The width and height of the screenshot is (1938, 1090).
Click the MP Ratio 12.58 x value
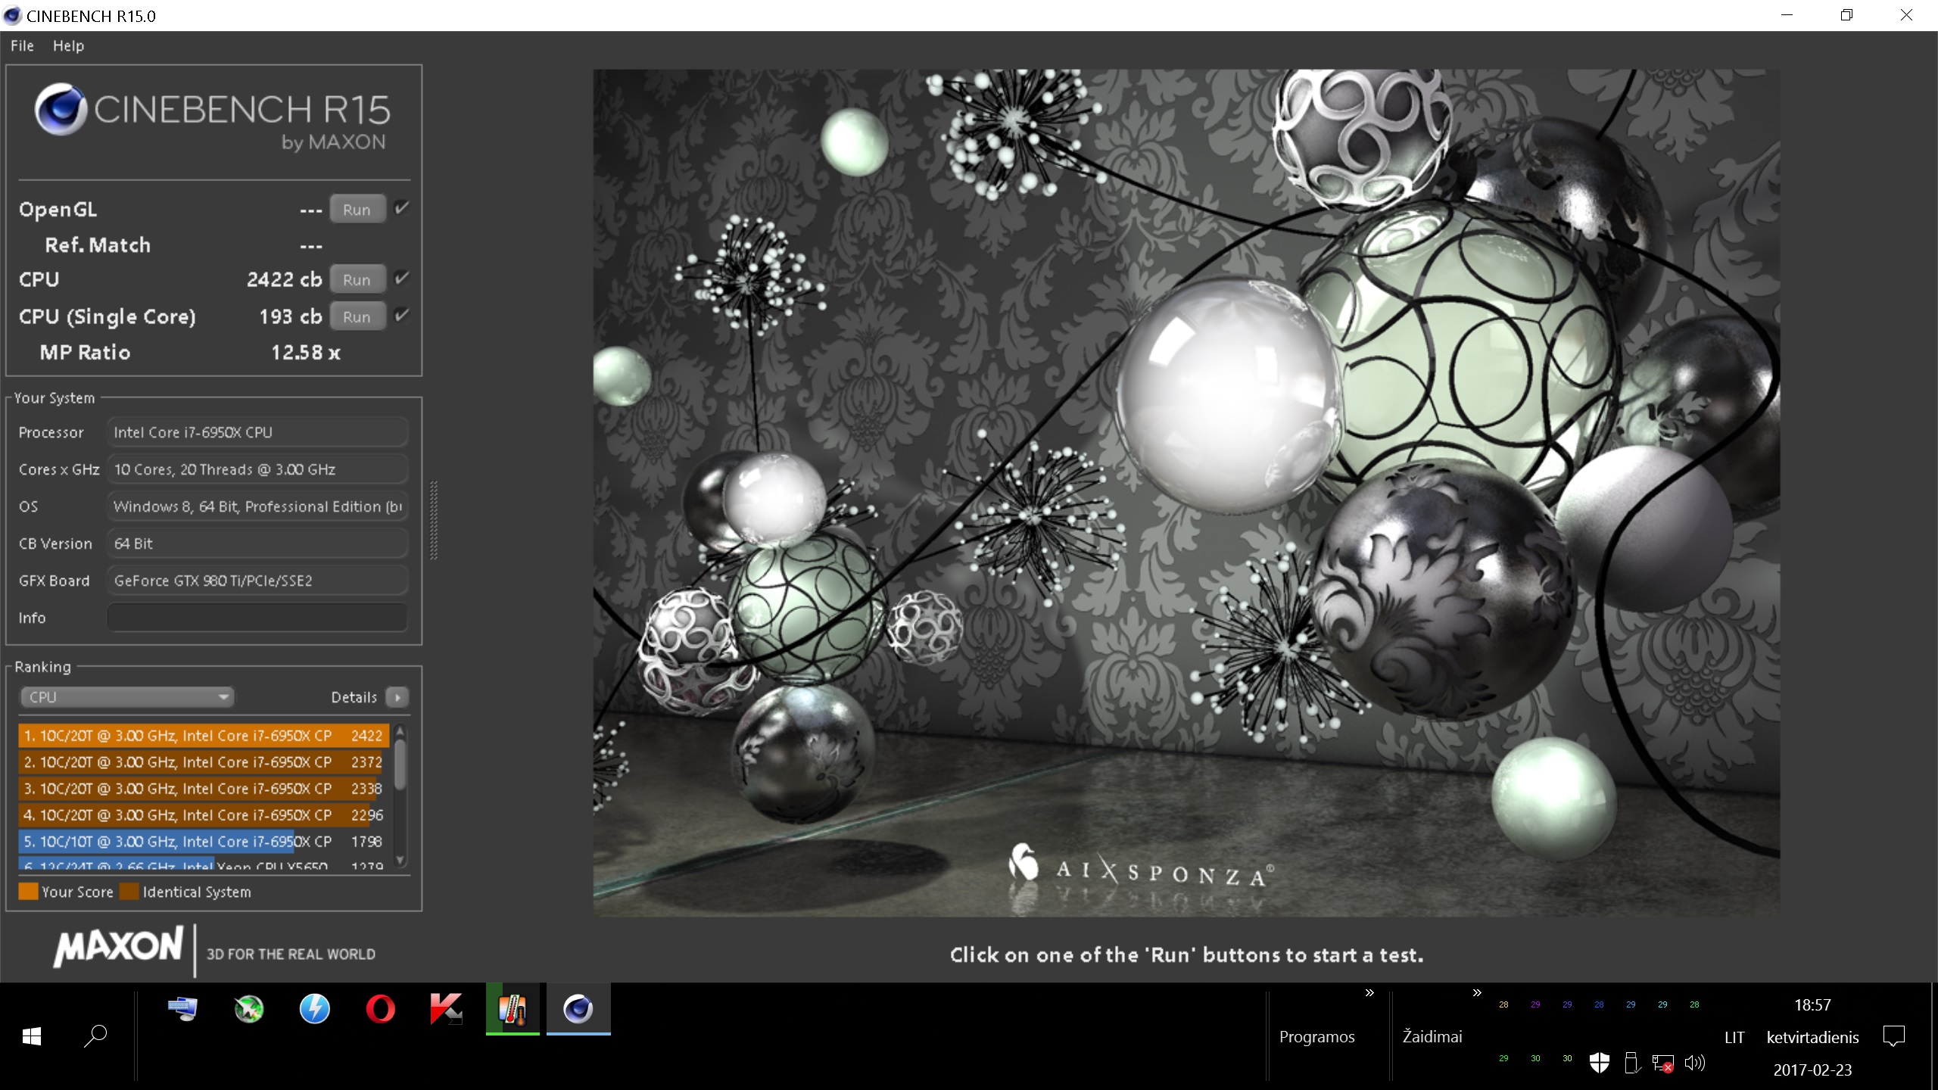306,352
